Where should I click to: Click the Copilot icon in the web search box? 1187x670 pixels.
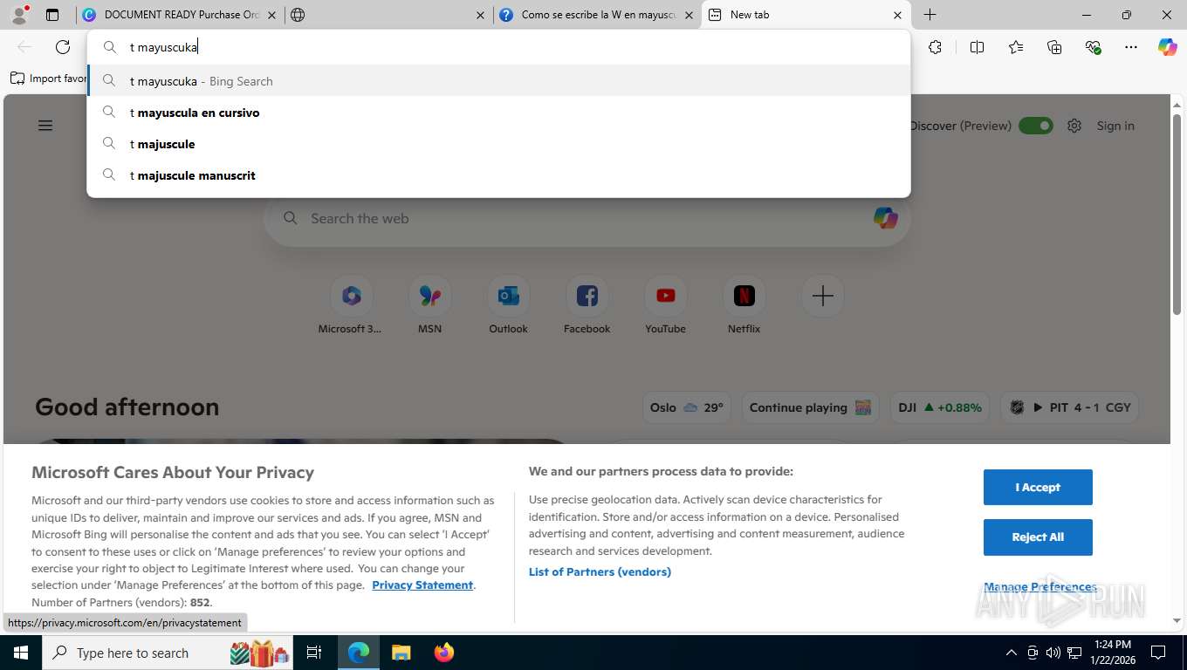click(885, 218)
